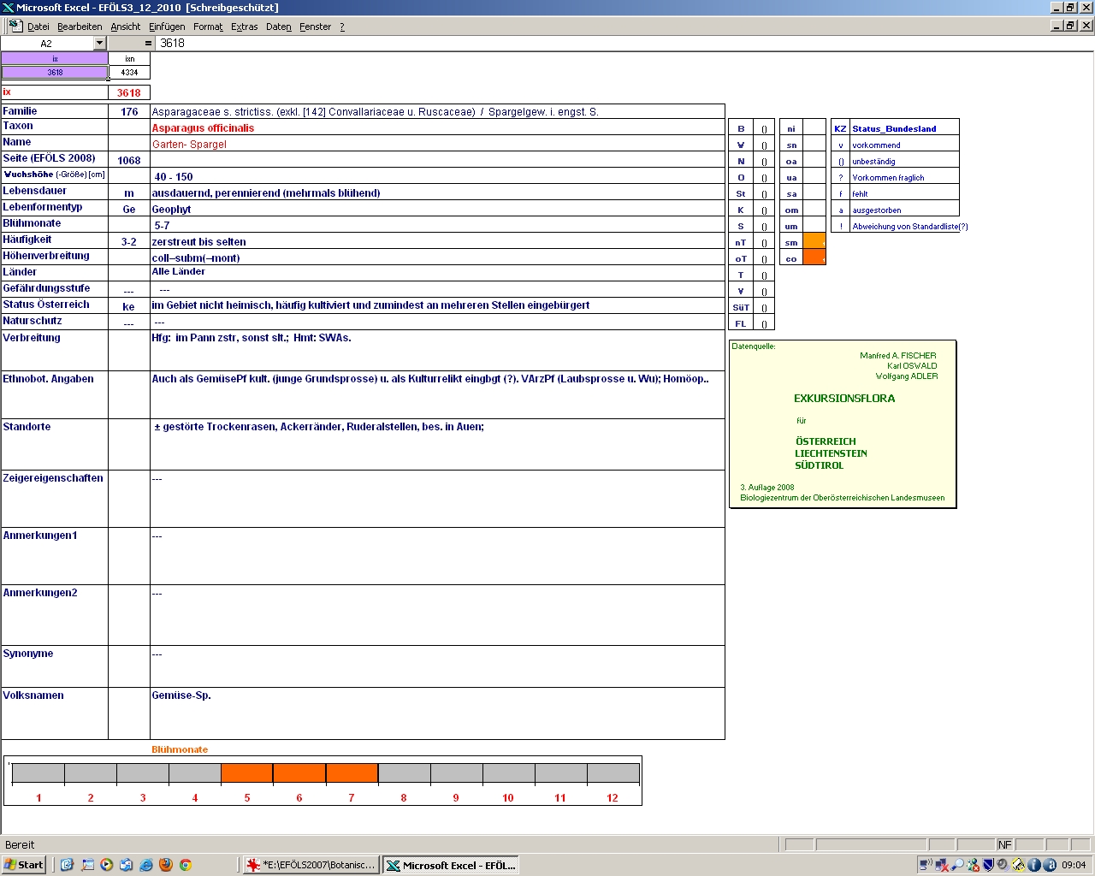Open the Ansicht menu

coord(126,27)
